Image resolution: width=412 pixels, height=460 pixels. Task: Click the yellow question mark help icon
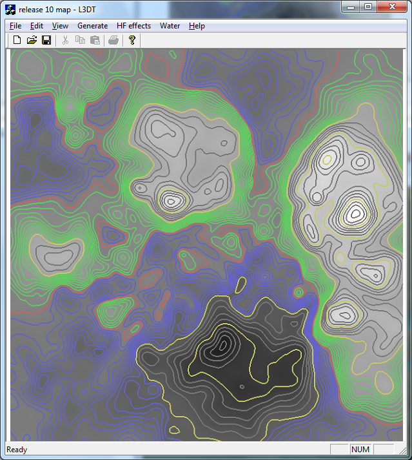[x=132, y=40]
